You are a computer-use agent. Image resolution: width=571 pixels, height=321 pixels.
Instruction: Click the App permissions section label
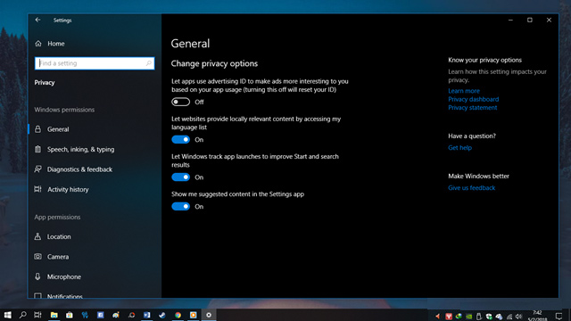pyautogui.click(x=57, y=217)
